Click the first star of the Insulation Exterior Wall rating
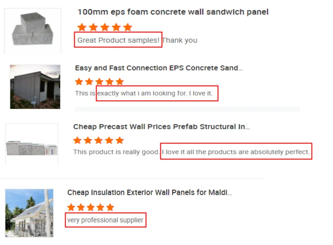Viewport: 333px width, 245px height. tap(72, 208)
